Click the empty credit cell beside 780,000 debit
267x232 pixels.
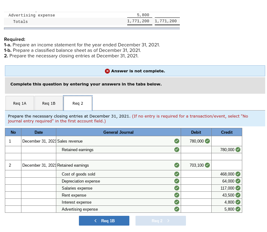coord(227,141)
